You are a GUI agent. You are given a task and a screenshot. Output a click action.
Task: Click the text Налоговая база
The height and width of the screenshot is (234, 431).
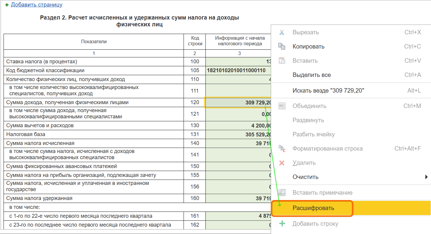[26, 134]
